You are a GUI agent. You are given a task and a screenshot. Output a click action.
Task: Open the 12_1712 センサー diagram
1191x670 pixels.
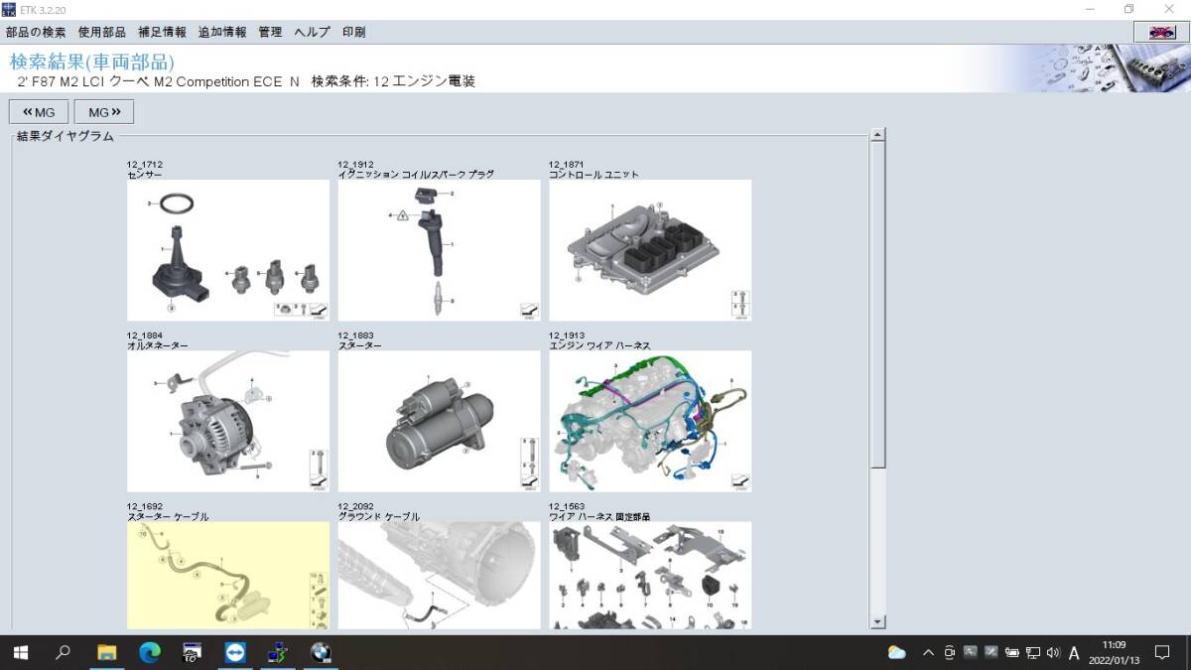coord(228,250)
